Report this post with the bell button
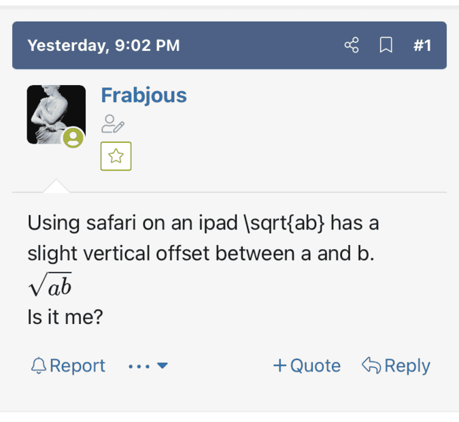Viewport: 459px width, 422px height. click(68, 366)
